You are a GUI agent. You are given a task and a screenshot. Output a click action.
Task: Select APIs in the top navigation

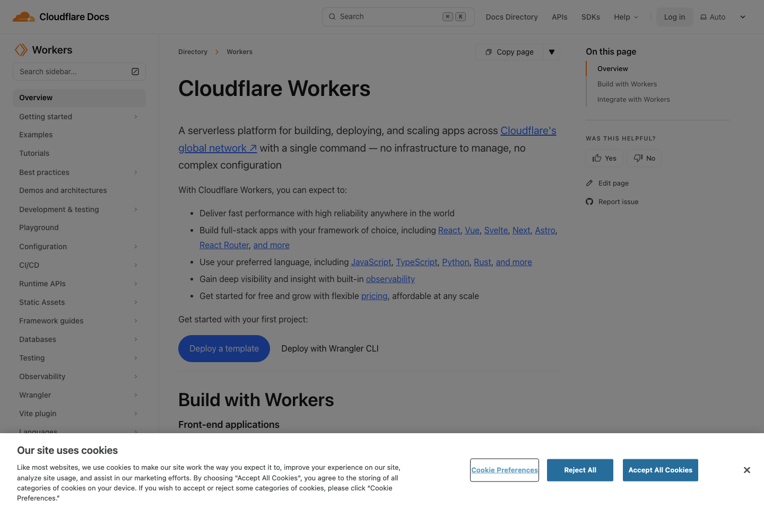(x=559, y=16)
